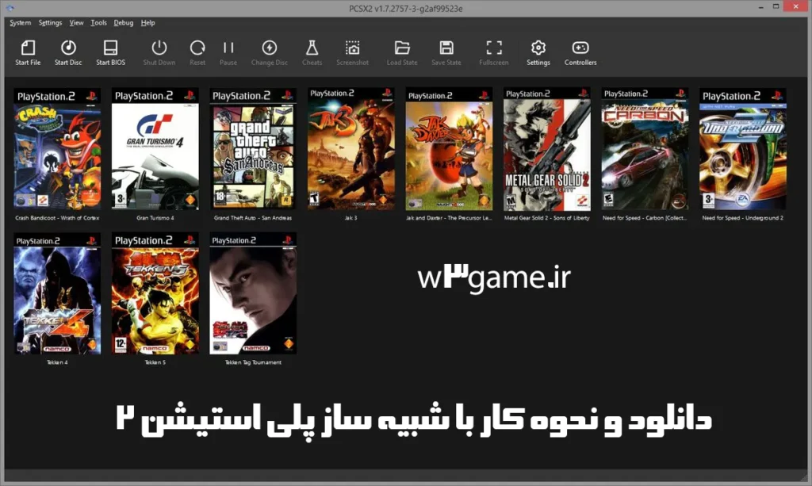812x486 pixels.
Task: Open the View menu
Action: 76,23
